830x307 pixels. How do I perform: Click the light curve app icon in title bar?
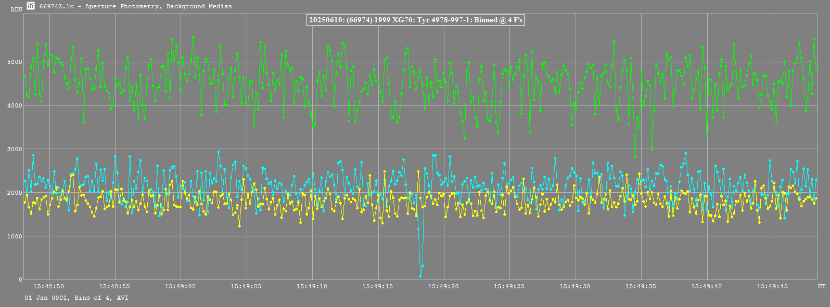coord(31,6)
